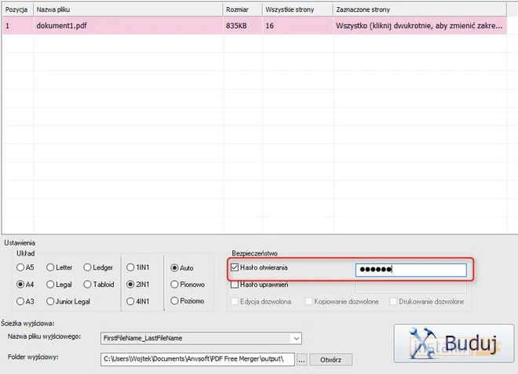Choose the Letter paper size

click(x=51, y=267)
